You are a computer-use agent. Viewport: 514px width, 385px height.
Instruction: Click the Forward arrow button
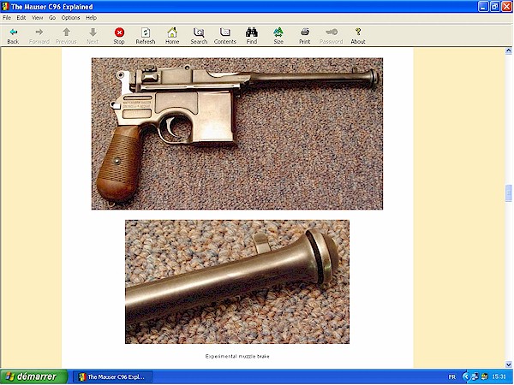point(39,36)
